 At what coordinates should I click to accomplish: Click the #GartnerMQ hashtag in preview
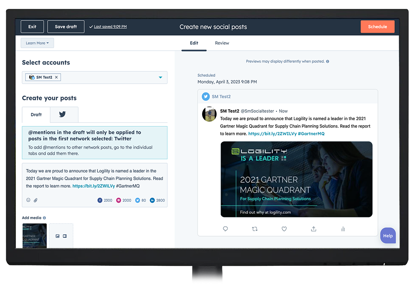click(x=311, y=134)
